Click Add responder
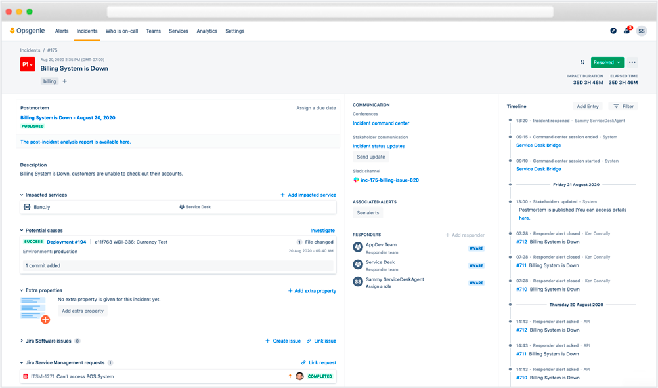The image size is (658, 388). (465, 235)
